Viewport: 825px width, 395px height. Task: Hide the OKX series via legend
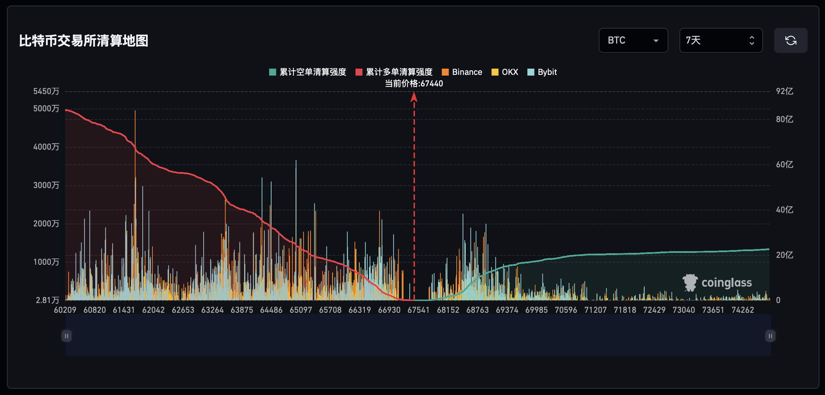coord(505,72)
